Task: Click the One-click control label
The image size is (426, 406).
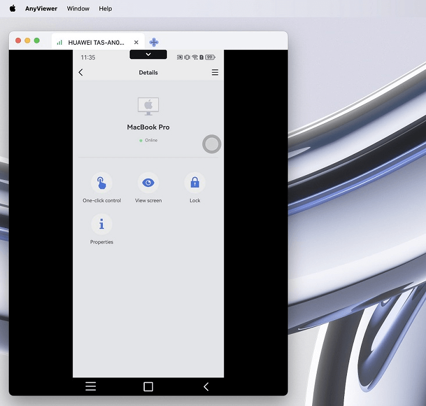Action: [102, 200]
